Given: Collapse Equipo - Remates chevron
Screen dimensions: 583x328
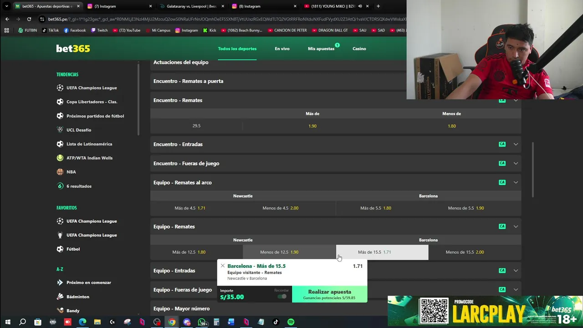Looking at the screenshot, I should coord(516,226).
